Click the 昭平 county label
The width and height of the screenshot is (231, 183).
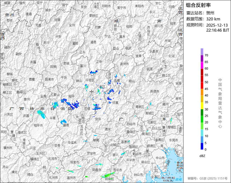tap(72, 96)
